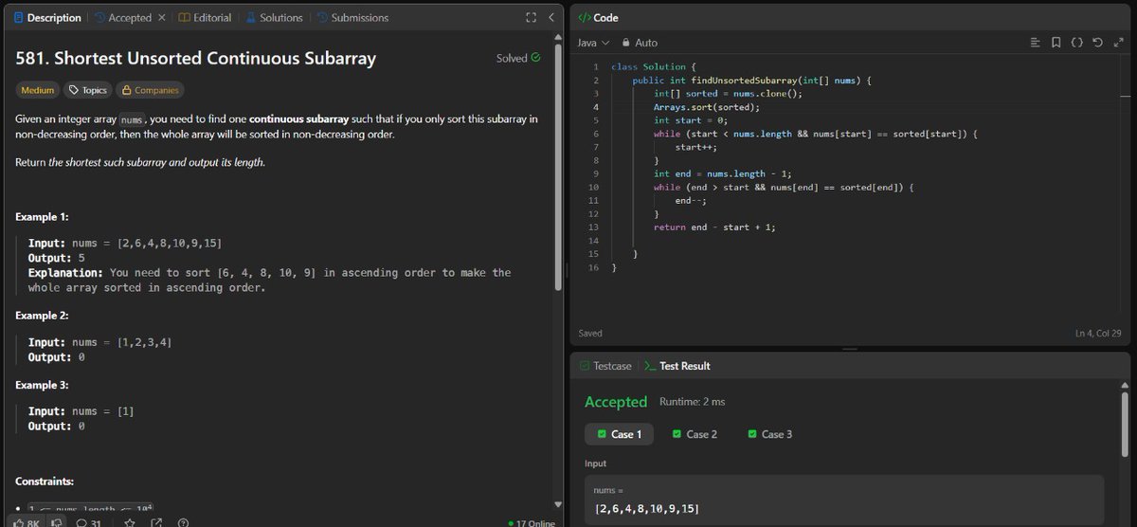Click the Constraints heading
This screenshot has width=1137, height=527.
(x=45, y=482)
